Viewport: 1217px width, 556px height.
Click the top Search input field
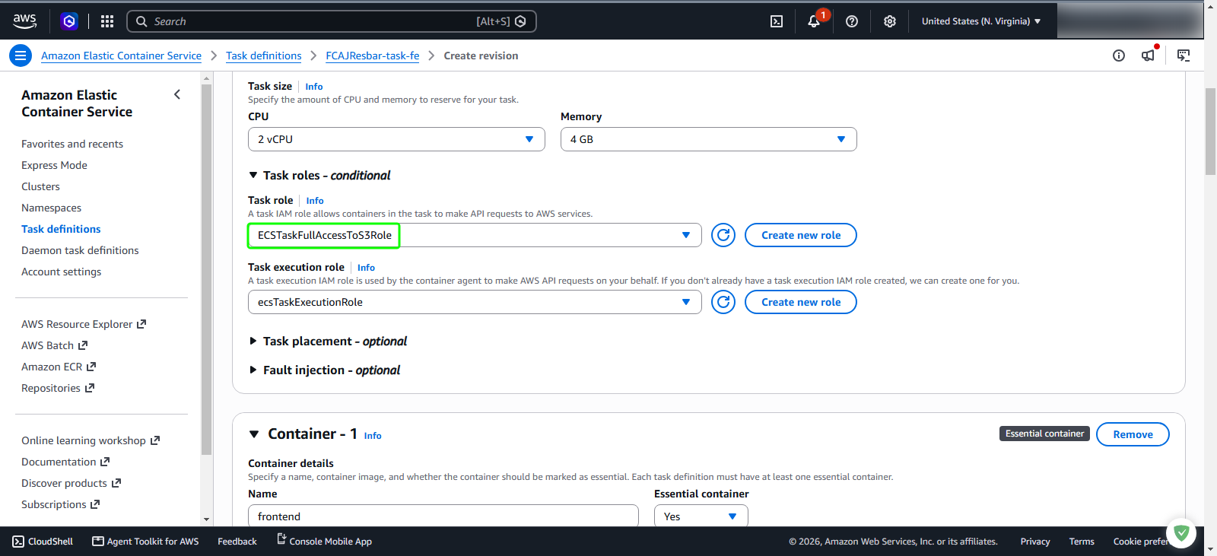[x=332, y=21]
